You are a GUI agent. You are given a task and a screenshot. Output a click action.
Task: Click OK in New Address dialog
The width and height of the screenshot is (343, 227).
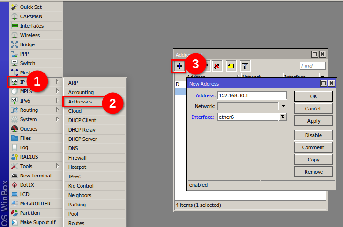(x=313, y=96)
